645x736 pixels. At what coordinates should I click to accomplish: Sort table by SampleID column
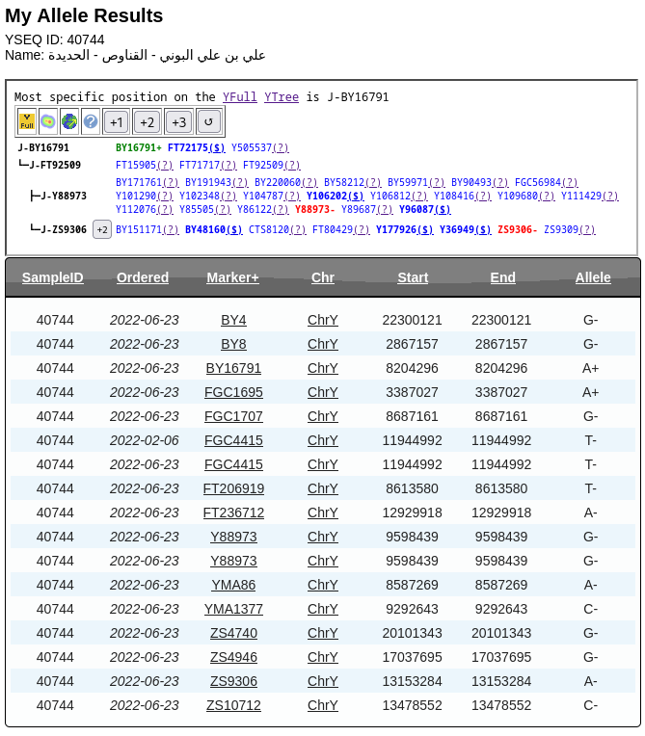(53, 277)
